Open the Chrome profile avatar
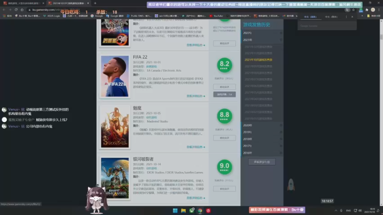The image size is (383, 215). [x=373, y=10]
